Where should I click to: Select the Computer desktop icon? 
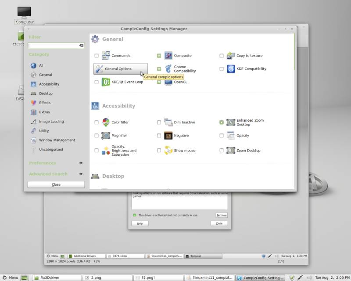pyautogui.click(x=24, y=15)
